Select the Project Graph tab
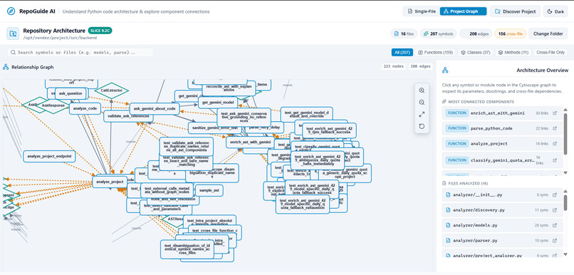The height and width of the screenshot is (275, 574). pyautogui.click(x=463, y=11)
